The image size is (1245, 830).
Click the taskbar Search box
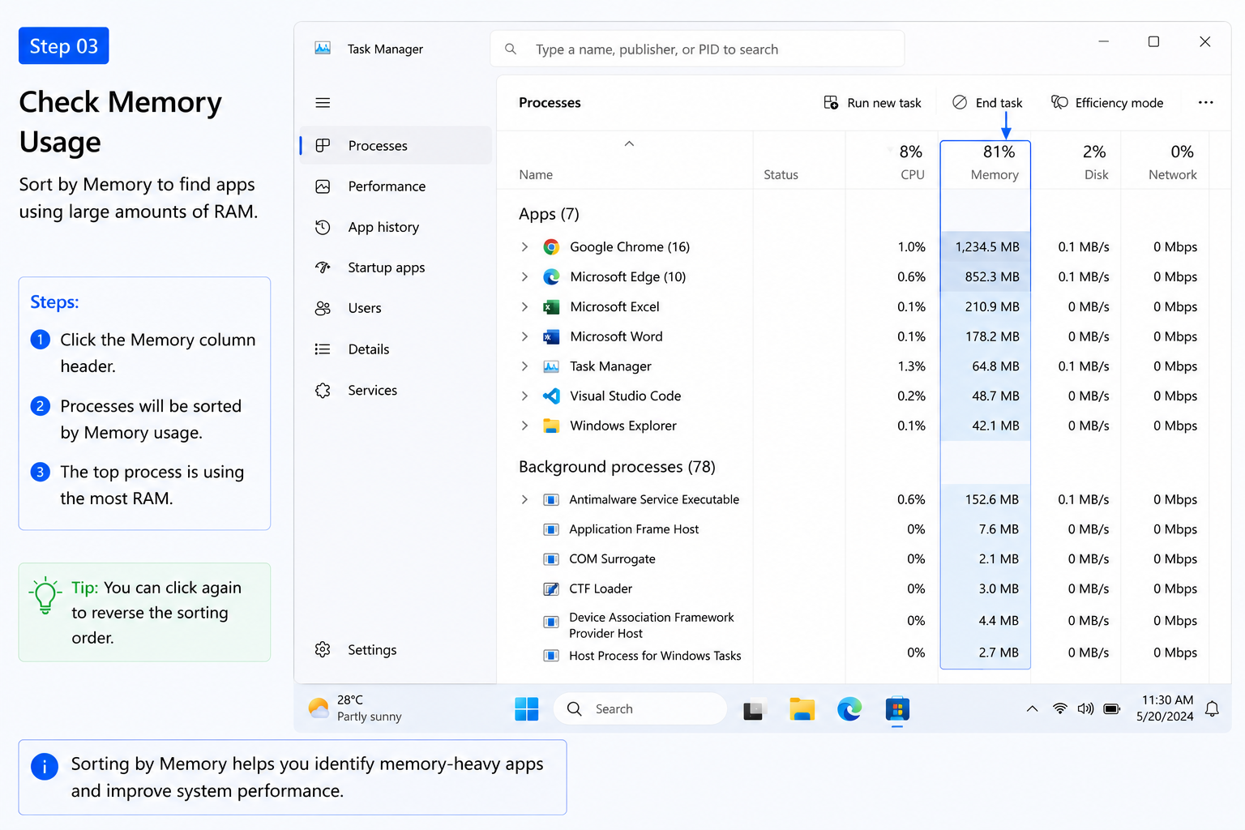pos(640,709)
